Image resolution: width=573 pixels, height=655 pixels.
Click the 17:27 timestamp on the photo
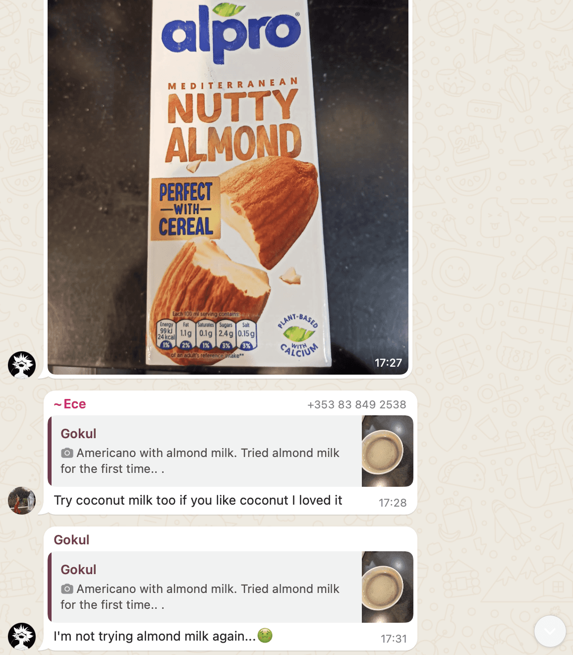tap(388, 363)
